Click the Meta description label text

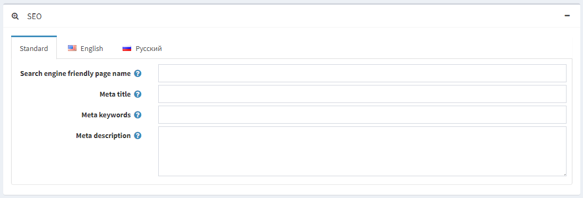click(104, 135)
